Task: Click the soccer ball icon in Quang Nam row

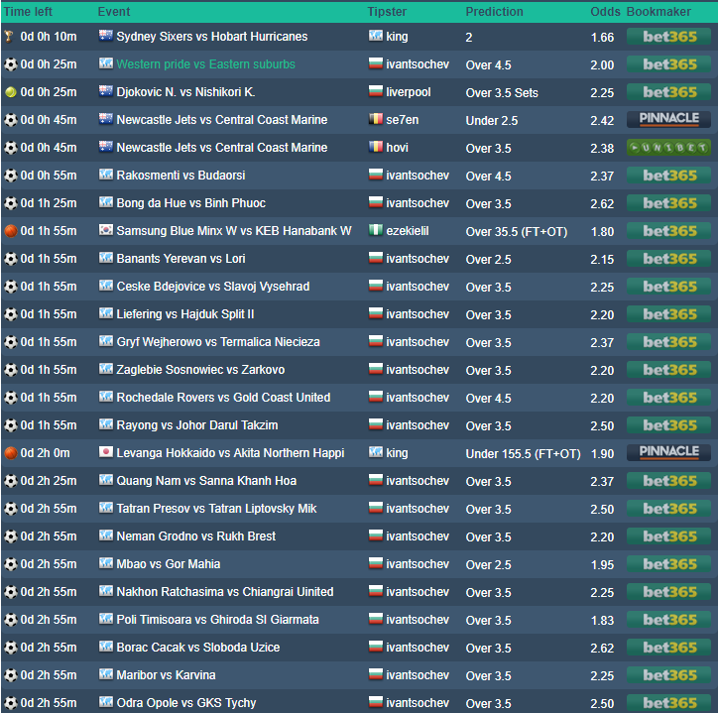Action: pyautogui.click(x=11, y=481)
